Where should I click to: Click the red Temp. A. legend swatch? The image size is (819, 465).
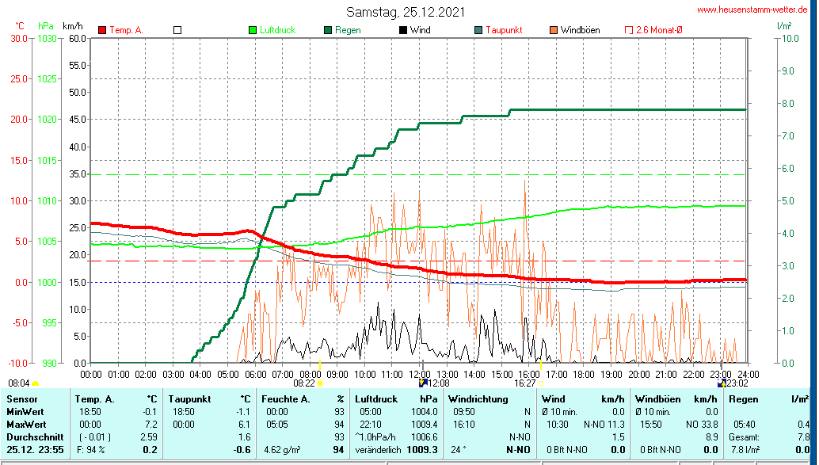(102, 30)
